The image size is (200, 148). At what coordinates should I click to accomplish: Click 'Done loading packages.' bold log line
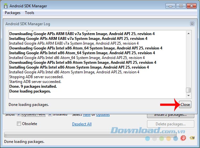click(x=30, y=91)
